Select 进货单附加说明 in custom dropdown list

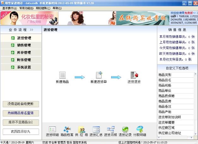click(x=176, y=117)
